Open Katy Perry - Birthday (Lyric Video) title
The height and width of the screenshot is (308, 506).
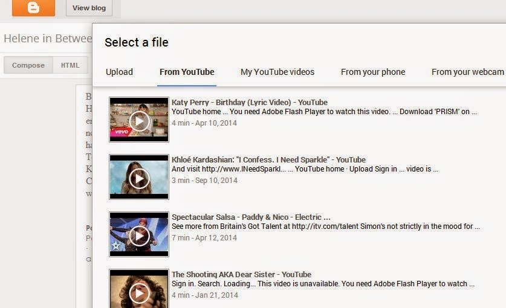coord(250,102)
